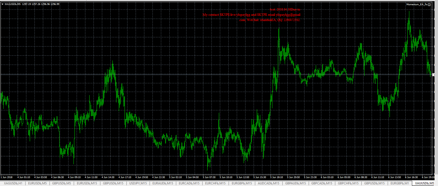Click the '6 Jun 13:50' time label
438x186 pixels.
(x=395, y=177)
